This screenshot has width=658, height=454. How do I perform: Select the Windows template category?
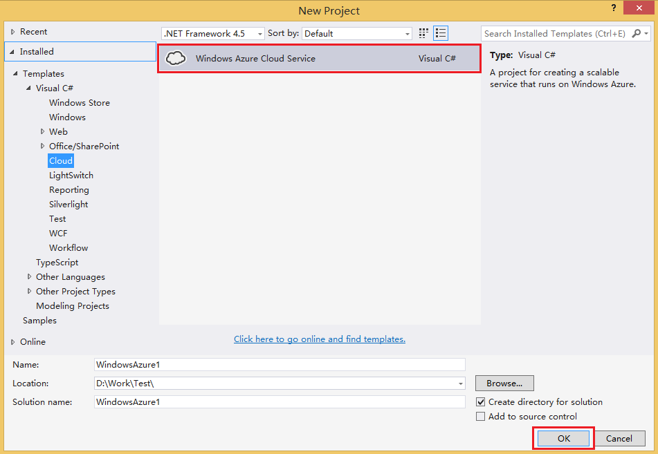67,117
